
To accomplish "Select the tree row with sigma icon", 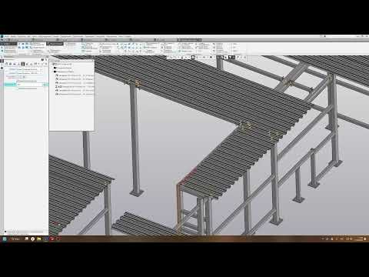I will 75,87.
